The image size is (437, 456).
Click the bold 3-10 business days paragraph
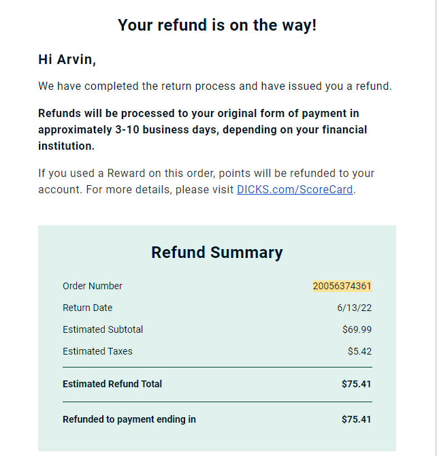(203, 130)
